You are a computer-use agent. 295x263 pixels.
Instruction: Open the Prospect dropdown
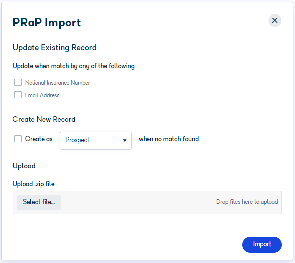pos(96,141)
